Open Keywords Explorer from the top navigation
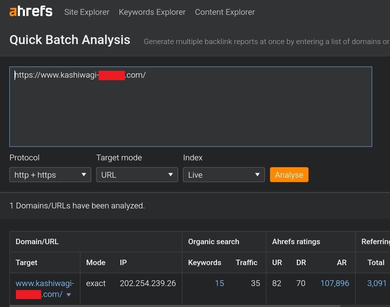The image size is (390, 307). pyautogui.click(x=152, y=12)
